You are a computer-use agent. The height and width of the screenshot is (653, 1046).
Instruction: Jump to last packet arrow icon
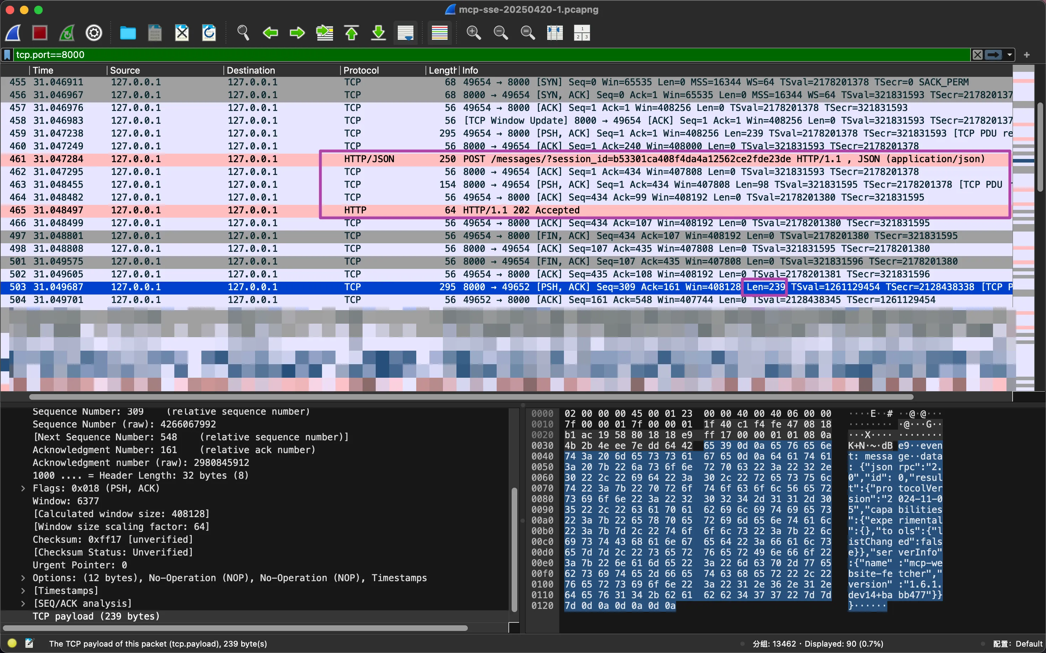pos(379,33)
